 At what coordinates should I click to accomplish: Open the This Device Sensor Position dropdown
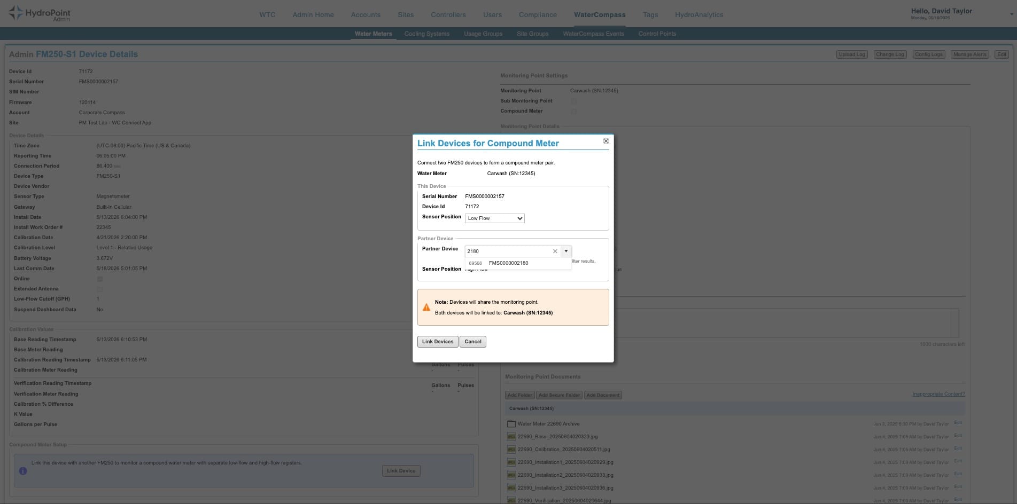[494, 218]
